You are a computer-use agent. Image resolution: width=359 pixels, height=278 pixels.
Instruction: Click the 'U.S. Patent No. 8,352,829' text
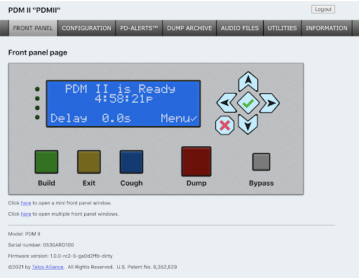pos(147,267)
